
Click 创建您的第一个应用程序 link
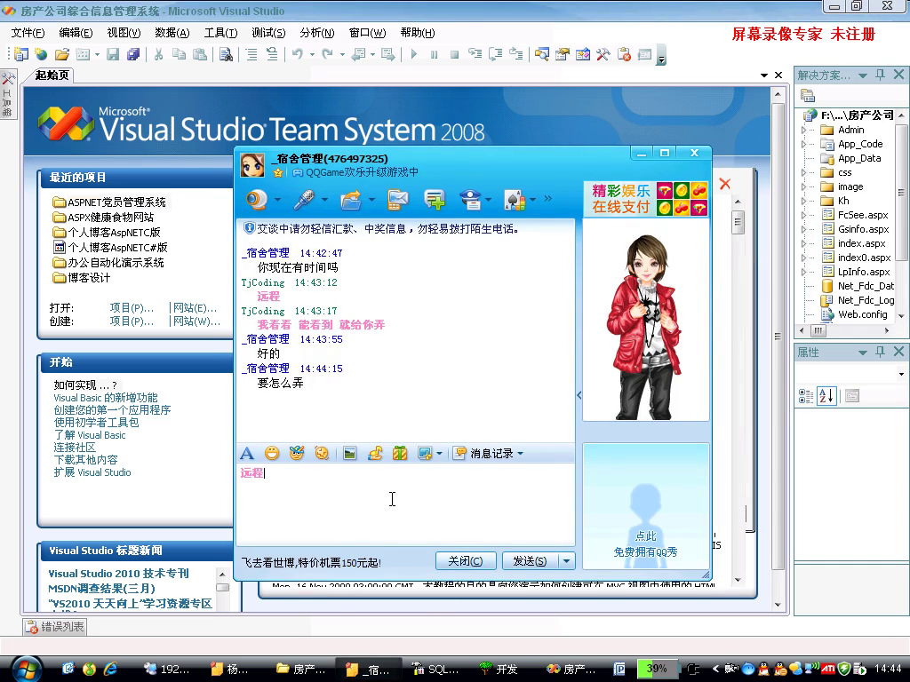[x=112, y=410]
